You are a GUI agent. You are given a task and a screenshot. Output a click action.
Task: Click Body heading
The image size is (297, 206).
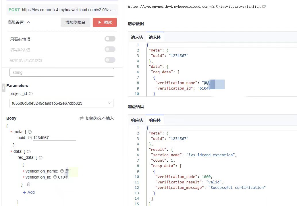tap(11, 118)
